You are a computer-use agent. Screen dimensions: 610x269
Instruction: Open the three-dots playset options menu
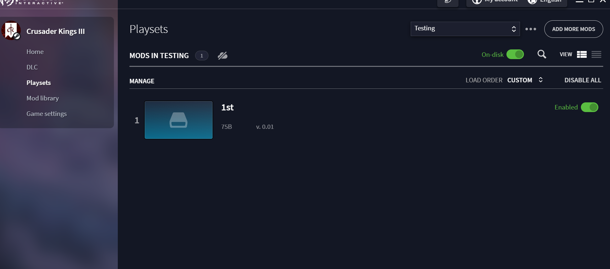pyautogui.click(x=530, y=29)
